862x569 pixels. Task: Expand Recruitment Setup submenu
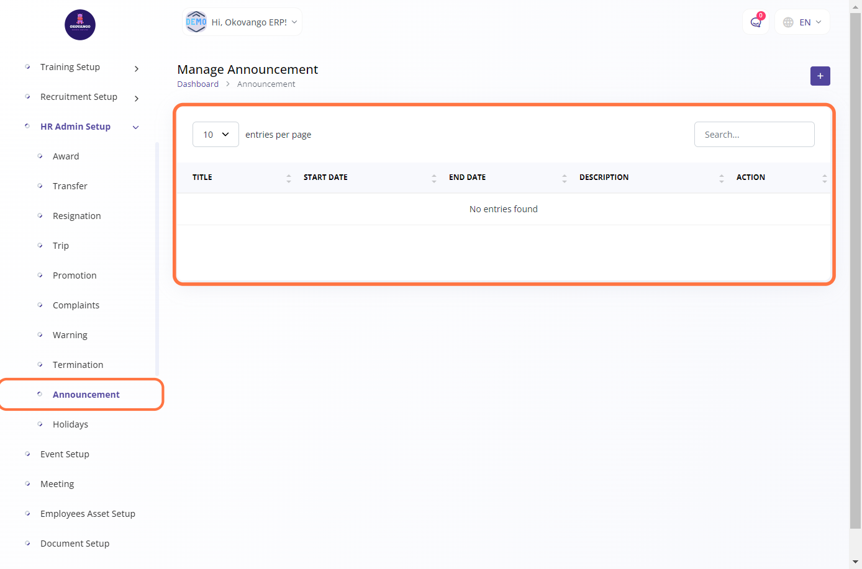pyautogui.click(x=136, y=98)
